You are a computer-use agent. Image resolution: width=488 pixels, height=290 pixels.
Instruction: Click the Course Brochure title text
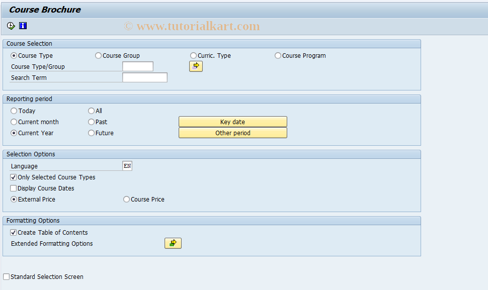(45, 10)
